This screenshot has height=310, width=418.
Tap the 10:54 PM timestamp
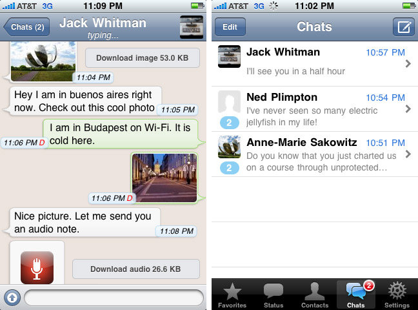pos(386,98)
